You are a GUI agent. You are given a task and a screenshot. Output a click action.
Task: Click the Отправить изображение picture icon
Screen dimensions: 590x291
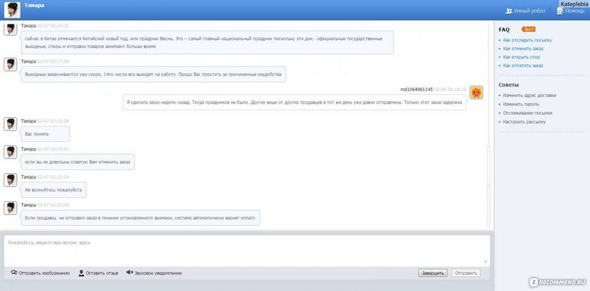14,273
